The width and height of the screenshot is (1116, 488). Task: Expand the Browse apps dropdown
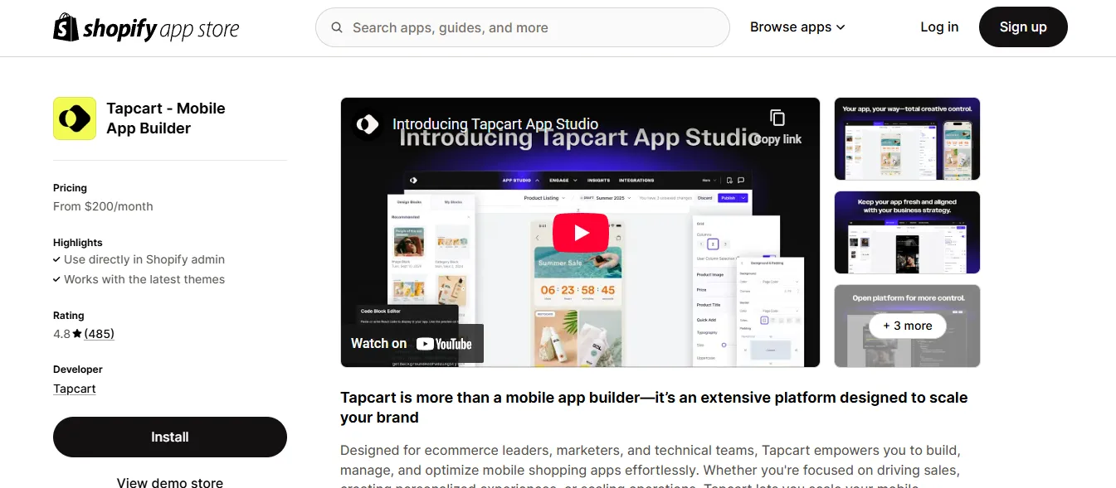click(x=797, y=27)
